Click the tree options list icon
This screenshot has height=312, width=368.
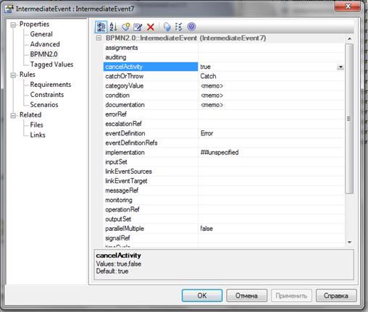click(x=178, y=27)
